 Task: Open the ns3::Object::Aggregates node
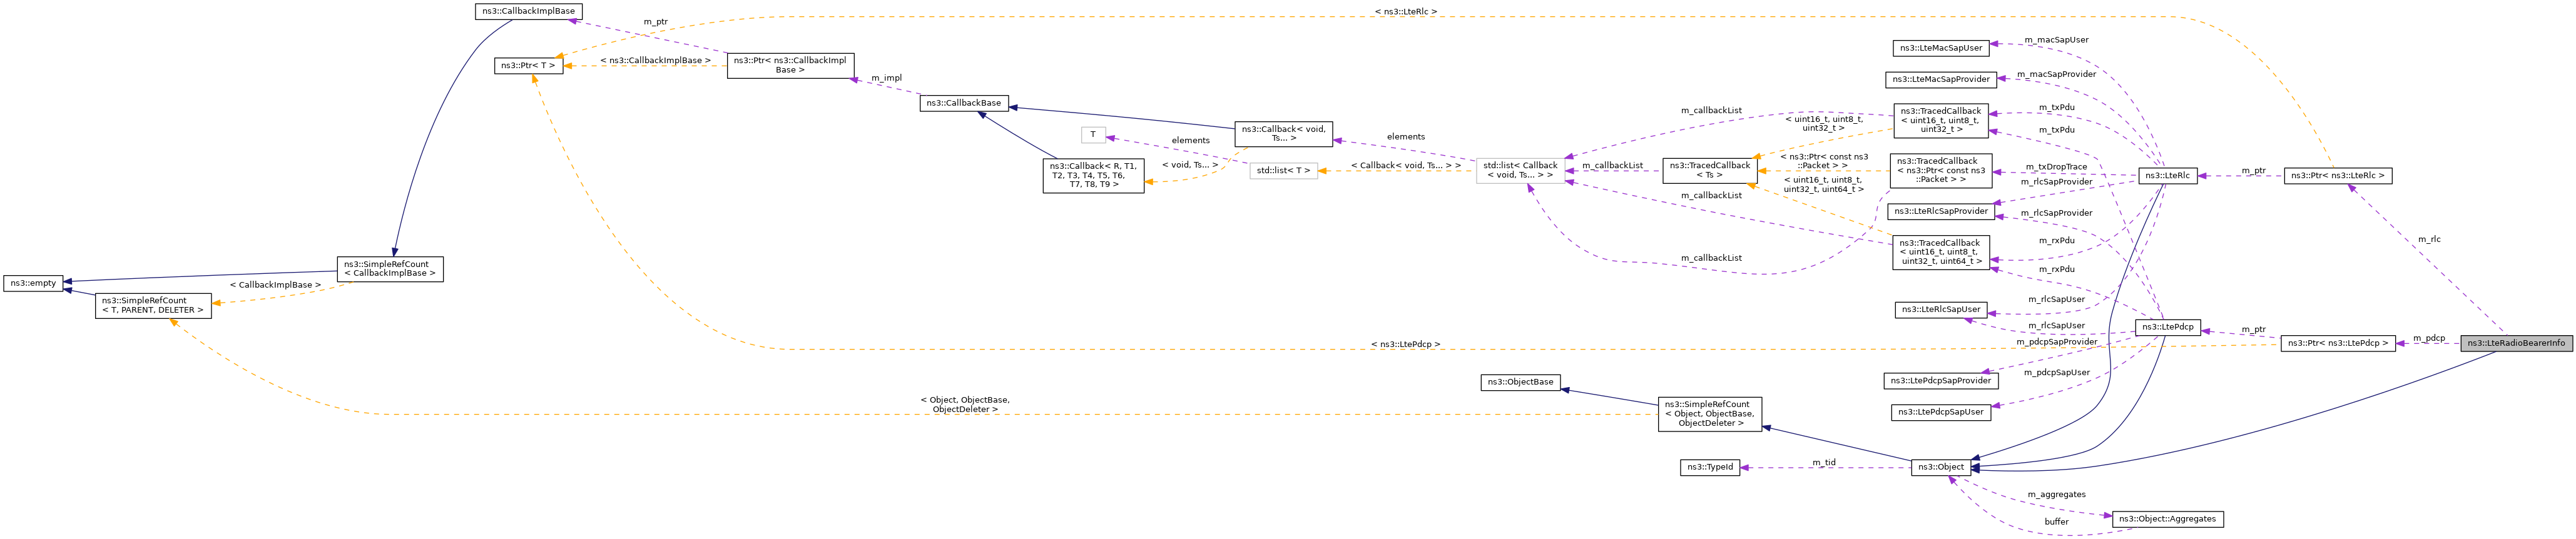coord(2167,520)
